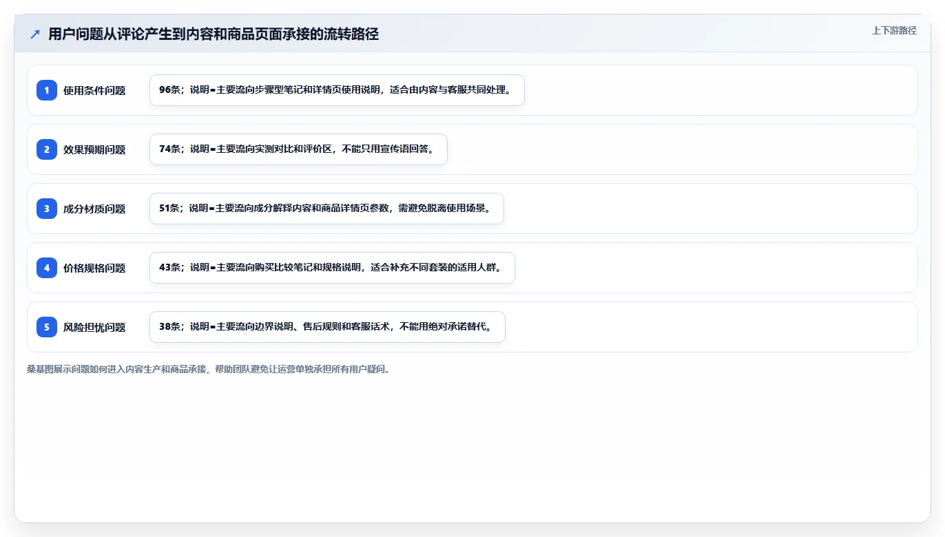This screenshot has width=945, height=537.
Task: Click the 效果预期问题 label
Action: pyautogui.click(x=94, y=149)
